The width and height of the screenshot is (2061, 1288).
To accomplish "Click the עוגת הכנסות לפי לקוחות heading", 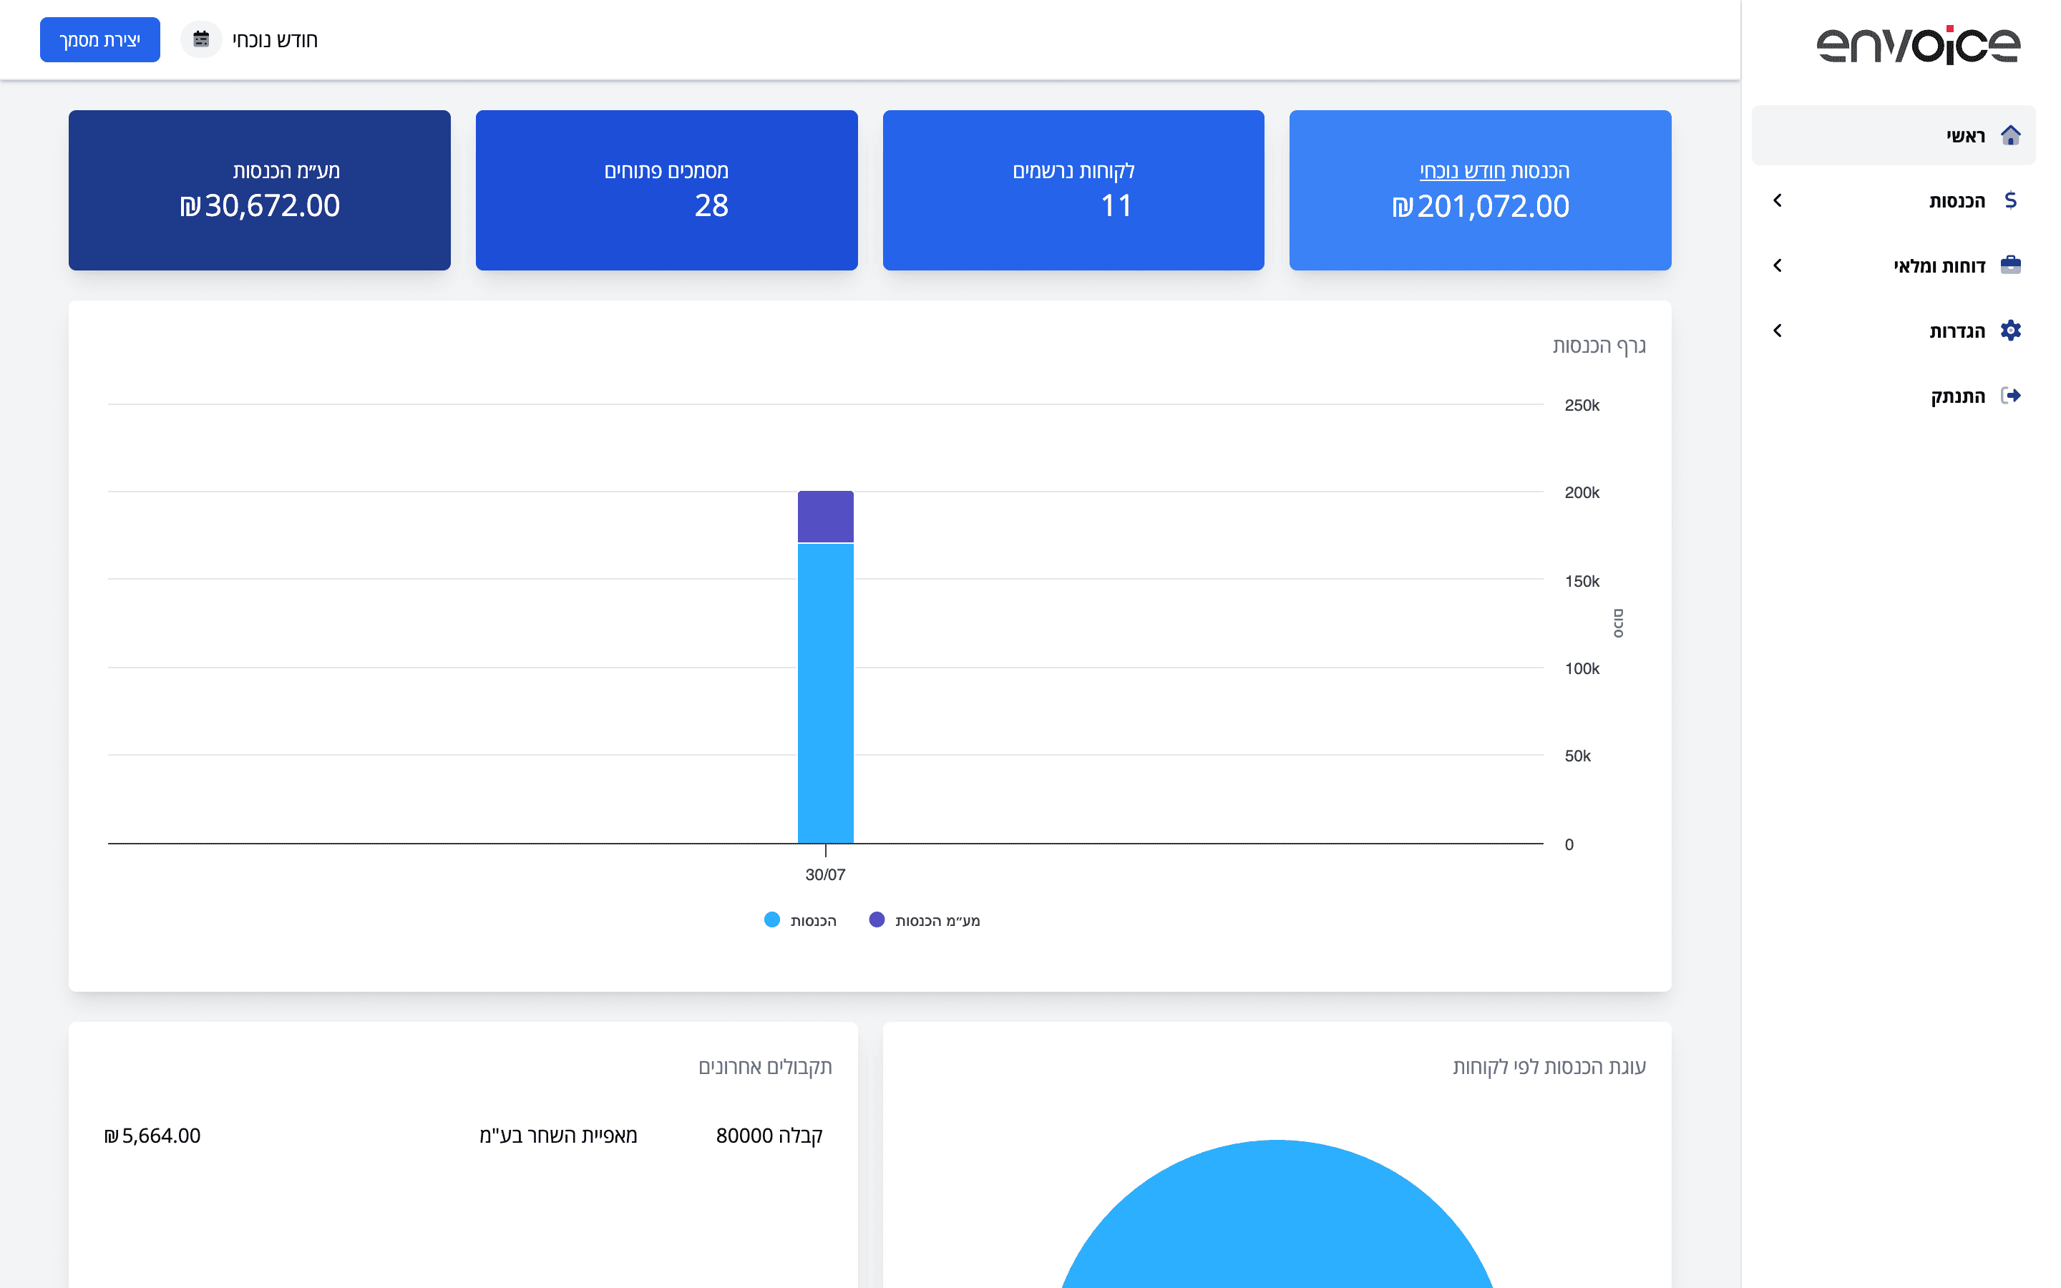I will pos(1549,1066).
